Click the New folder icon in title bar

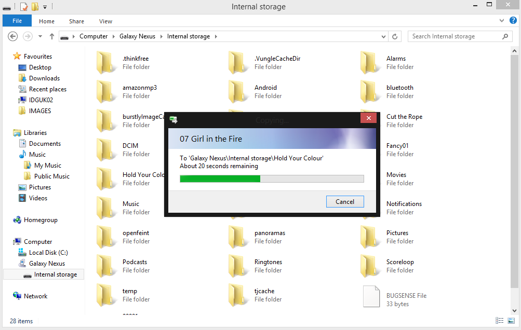point(35,7)
